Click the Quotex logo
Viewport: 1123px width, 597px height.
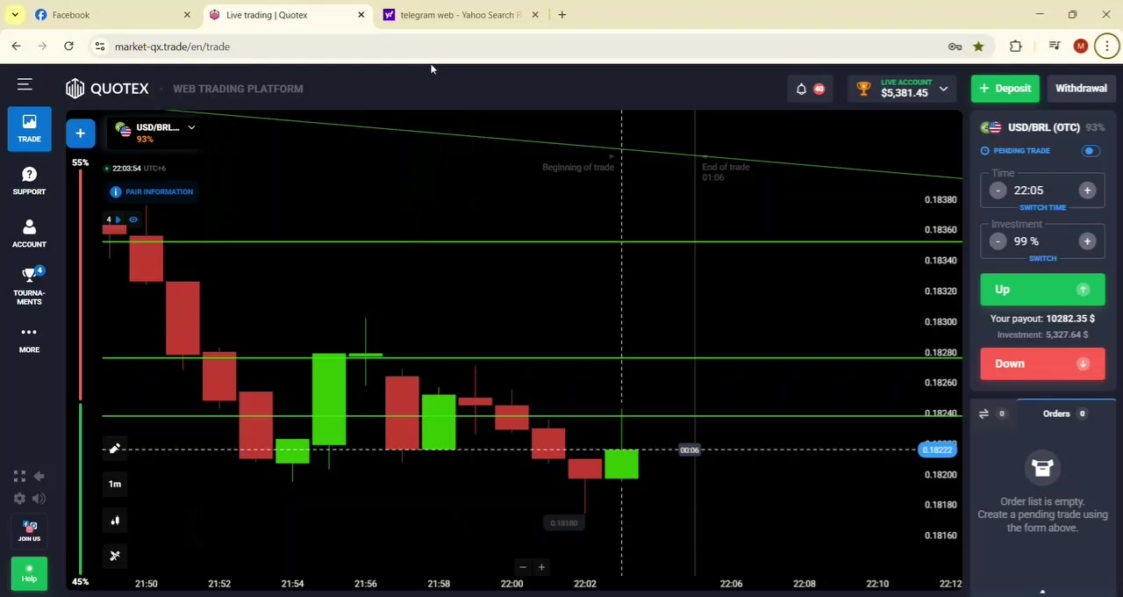click(x=107, y=88)
